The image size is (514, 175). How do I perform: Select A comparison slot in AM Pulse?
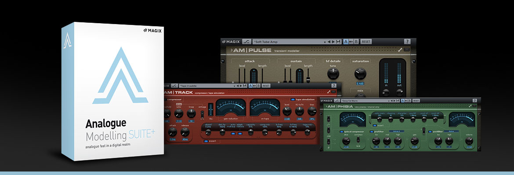[x=346, y=42]
